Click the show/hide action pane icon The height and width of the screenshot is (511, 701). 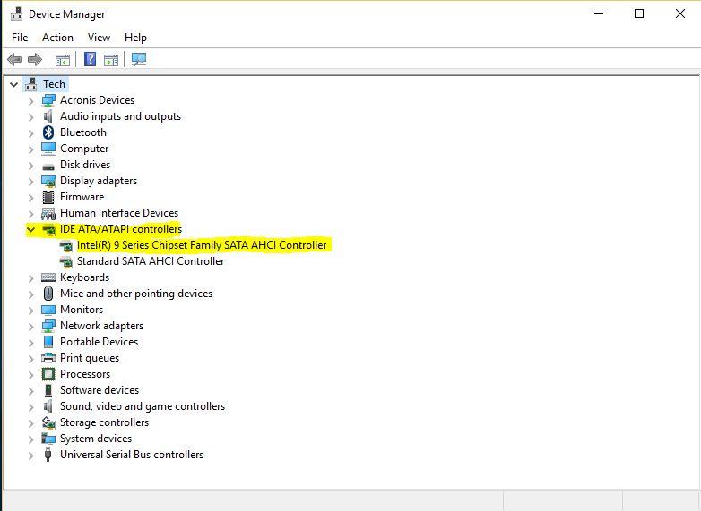[111, 60]
